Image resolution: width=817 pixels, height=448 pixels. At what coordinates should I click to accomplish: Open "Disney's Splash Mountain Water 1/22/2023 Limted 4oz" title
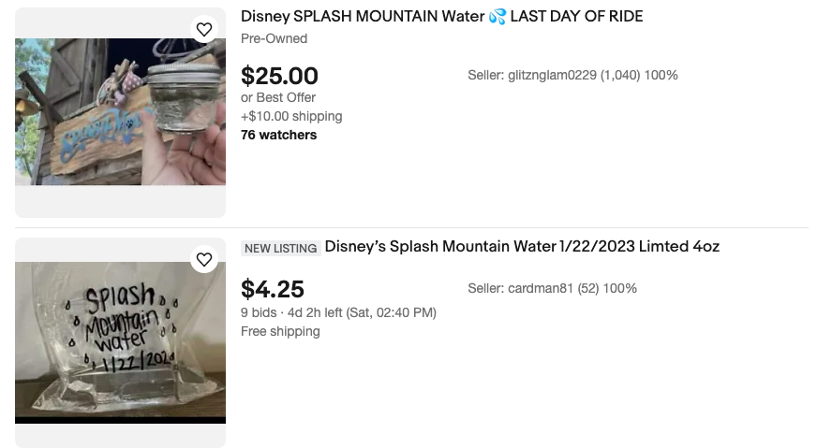pyautogui.click(x=522, y=247)
